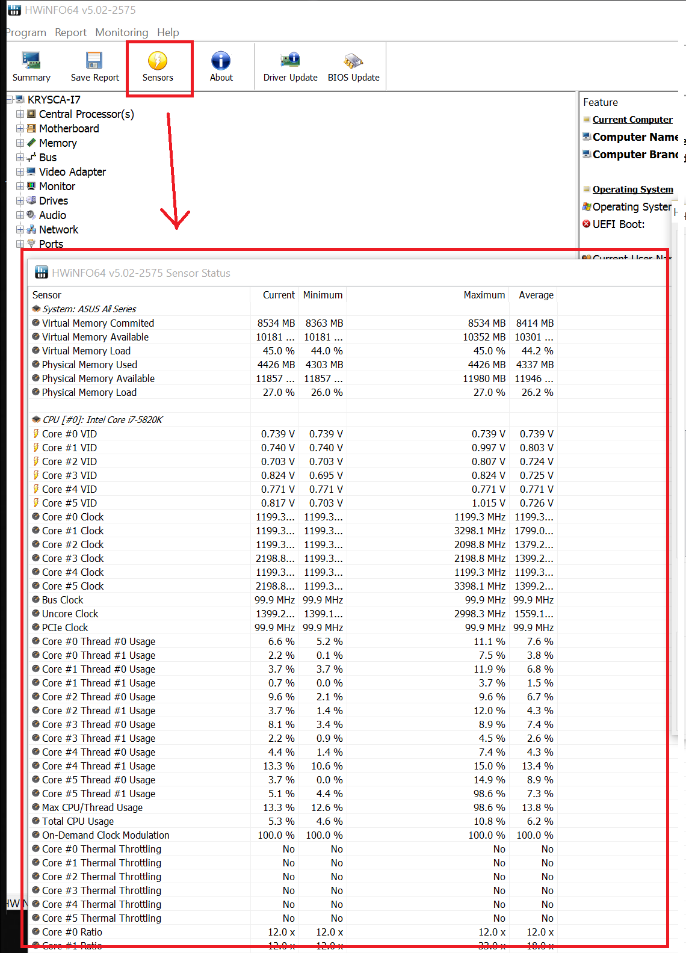Viewport: 686px width, 953px height.
Task: Select the Physical Memory Used row
Action: (x=293, y=365)
